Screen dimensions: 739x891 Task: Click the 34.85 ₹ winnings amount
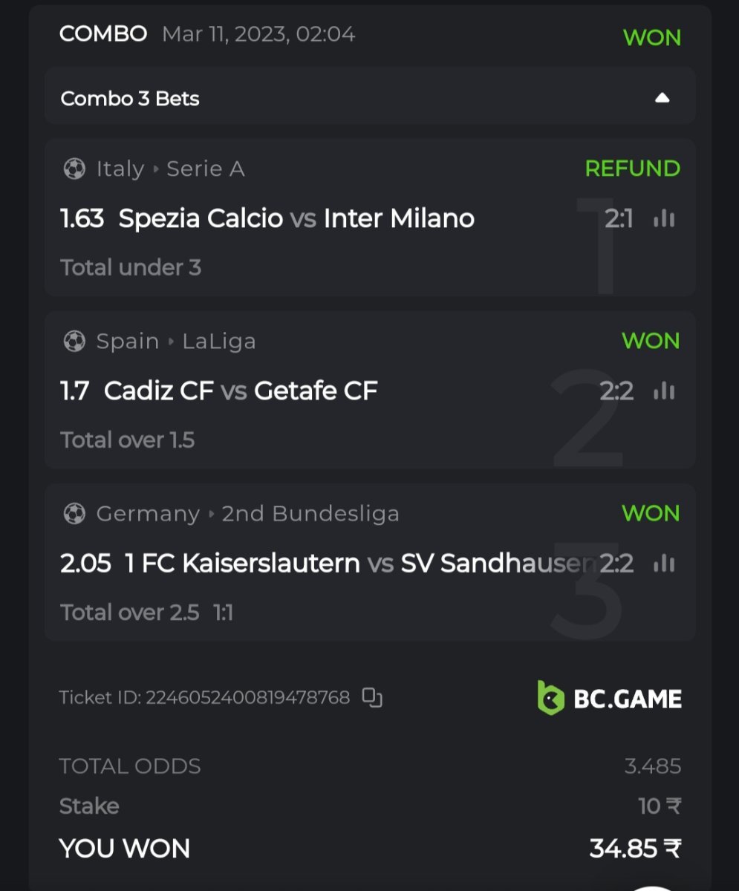635,848
